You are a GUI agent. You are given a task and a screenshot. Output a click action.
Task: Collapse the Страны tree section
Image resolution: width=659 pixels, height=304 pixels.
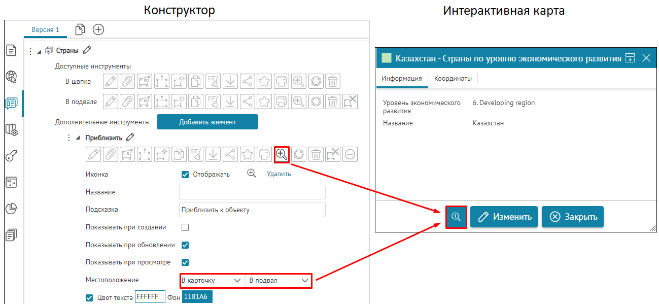40,51
